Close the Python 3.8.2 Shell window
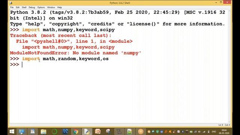 (x=227, y=2)
